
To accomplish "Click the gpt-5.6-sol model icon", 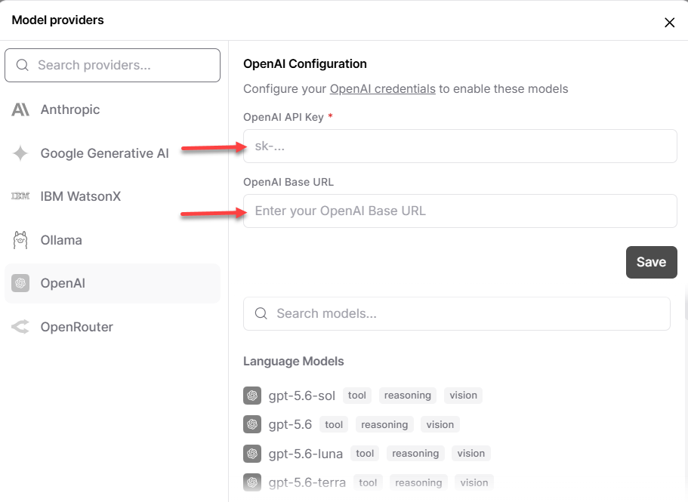I will 252,396.
